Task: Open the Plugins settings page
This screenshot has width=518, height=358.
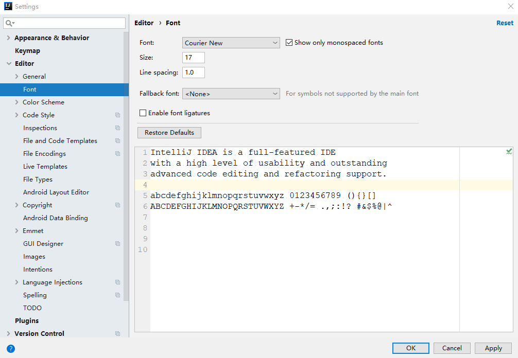Action: pyautogui.click(x=27, y=321)
